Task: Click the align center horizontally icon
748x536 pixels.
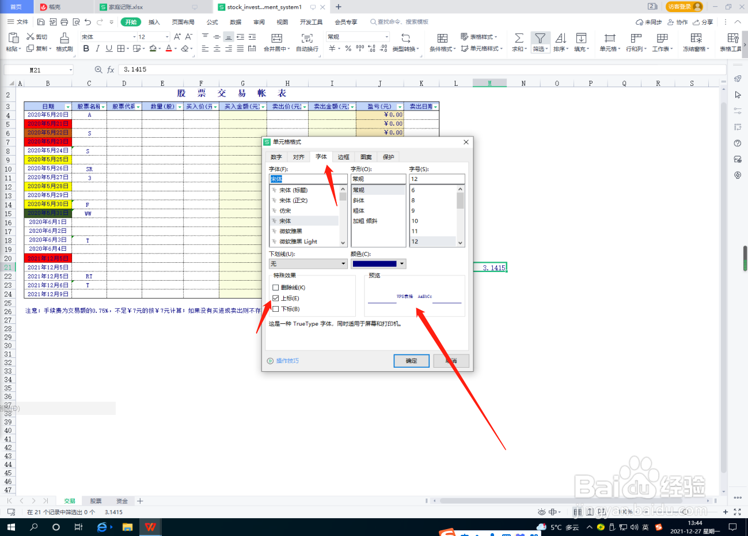Action: coord(217,49)
